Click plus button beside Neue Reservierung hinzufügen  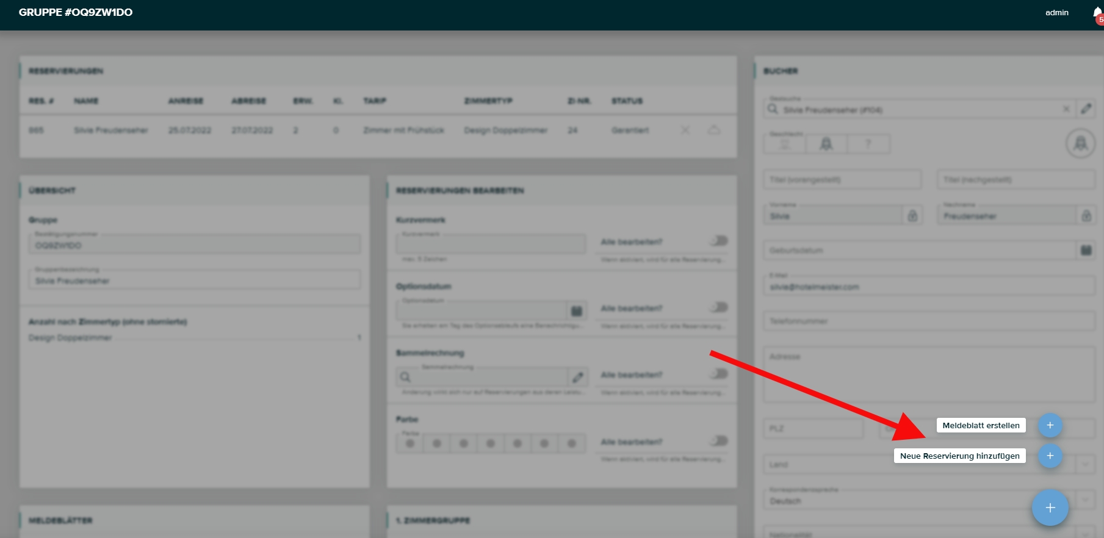[1050, 456]
